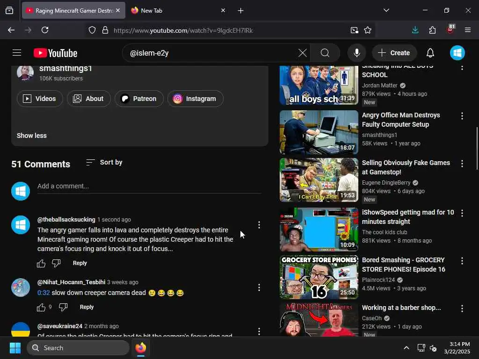Open the extension icon with the 81 badge
This screenshot has width=479, height=359.
pos(450,29)
